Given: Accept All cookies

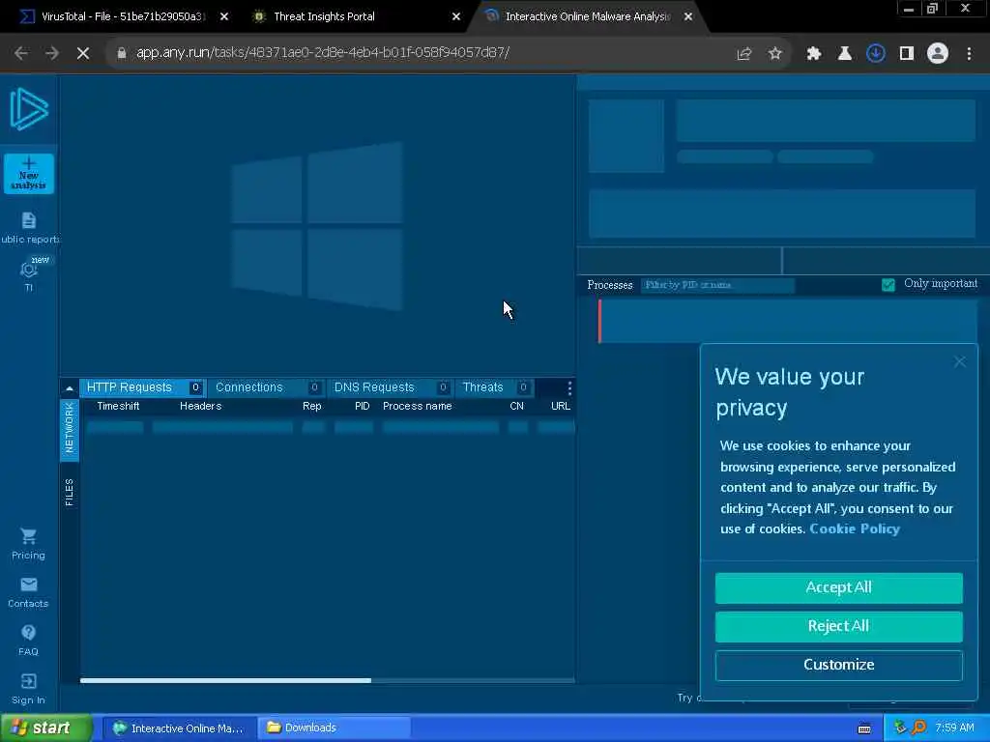Looking at the screenshot, I should 838,587.
